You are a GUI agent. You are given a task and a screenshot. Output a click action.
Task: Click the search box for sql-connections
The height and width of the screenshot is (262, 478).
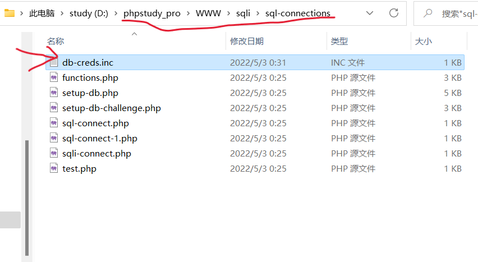tap(446, 13)
